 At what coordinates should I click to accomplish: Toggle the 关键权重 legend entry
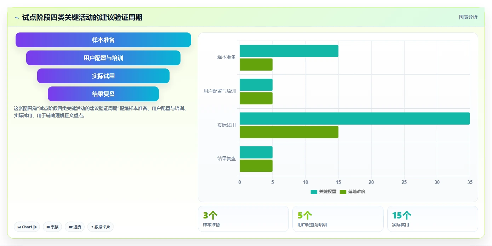pyautogui.click(x=324, y=192)
